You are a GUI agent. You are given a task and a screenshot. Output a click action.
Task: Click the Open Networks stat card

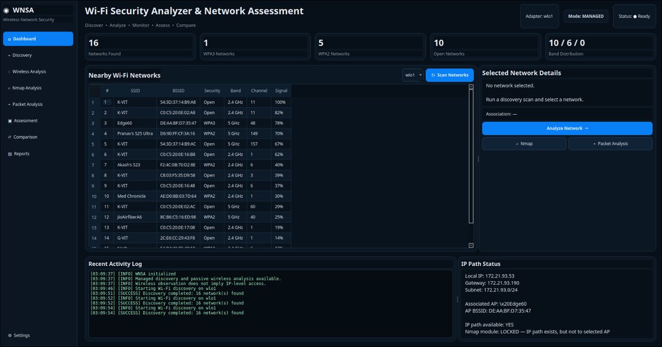(485, 47)
